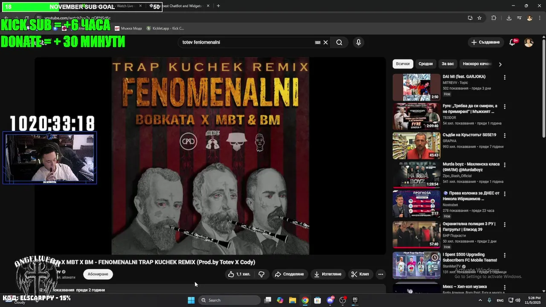Open the Kicklet.app bookmark
Image resolution: width=546 pixels, height=307 pixels.
click(x=165, y=28)
